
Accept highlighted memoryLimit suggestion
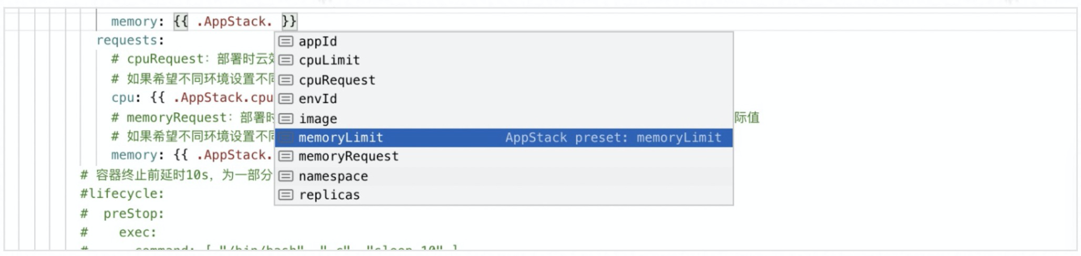click(x=504, y=137)
